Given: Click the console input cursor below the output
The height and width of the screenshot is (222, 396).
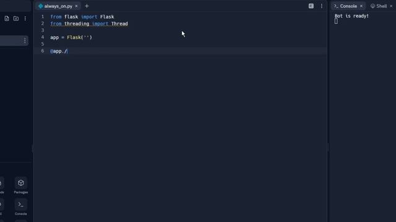Looking at the screenshot, I should pyautogui.click(x=336, y=22).
